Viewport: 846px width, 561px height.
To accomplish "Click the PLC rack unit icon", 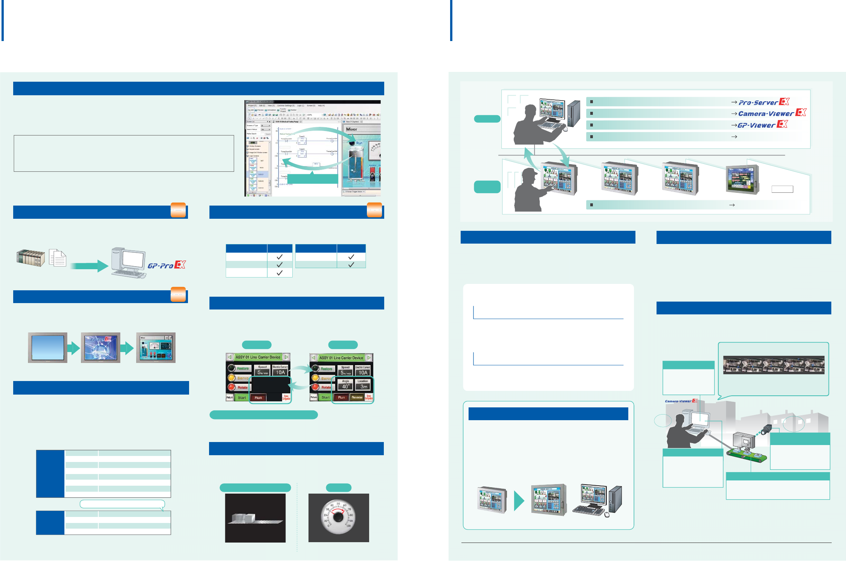I will tap(31, 258).
